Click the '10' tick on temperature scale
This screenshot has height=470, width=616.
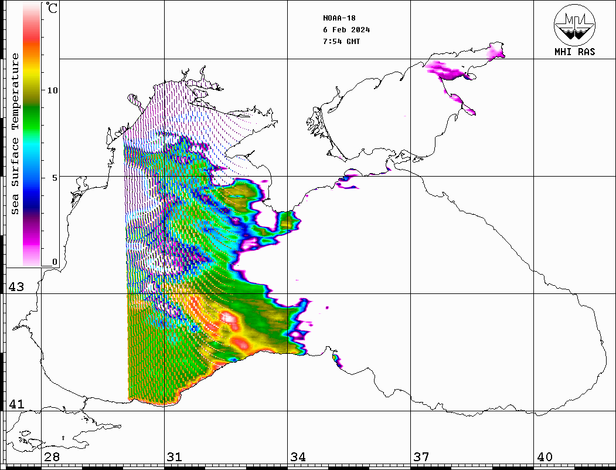click(52, 90)
